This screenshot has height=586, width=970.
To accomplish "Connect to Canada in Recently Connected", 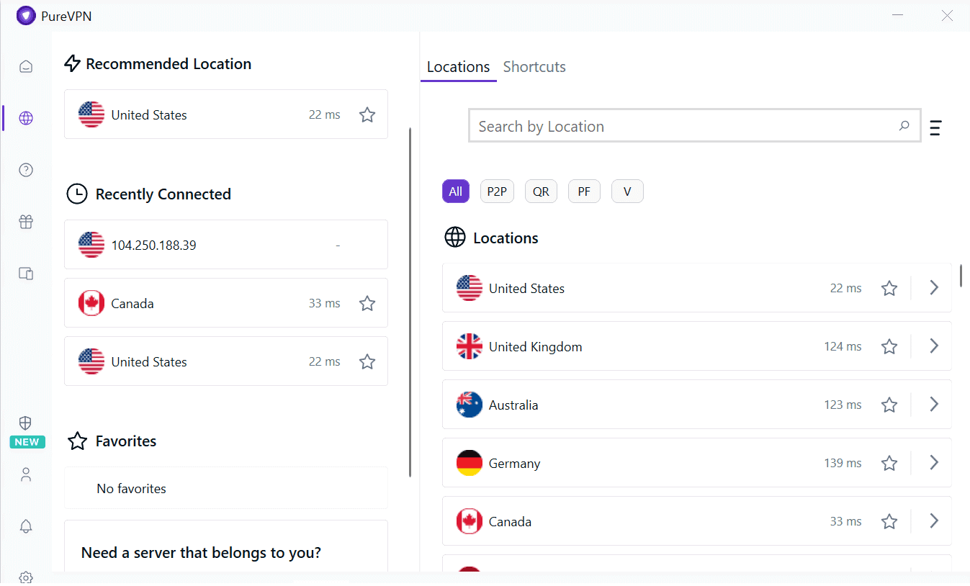I will (226, 303).
